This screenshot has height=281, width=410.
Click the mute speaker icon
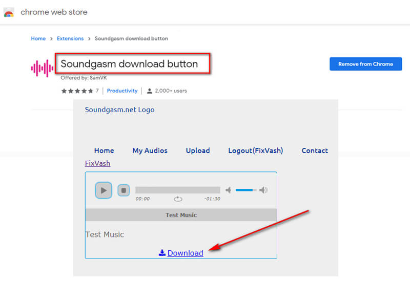coord(228,190)
